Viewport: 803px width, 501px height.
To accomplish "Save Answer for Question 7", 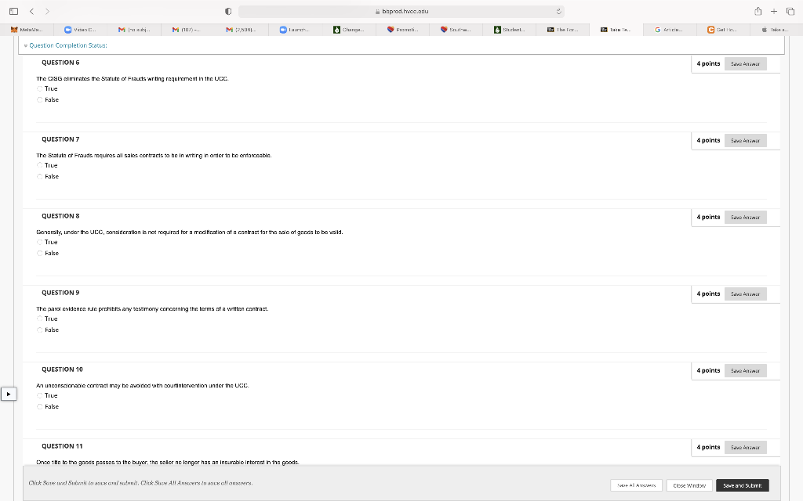I will (x=745, y=141).
